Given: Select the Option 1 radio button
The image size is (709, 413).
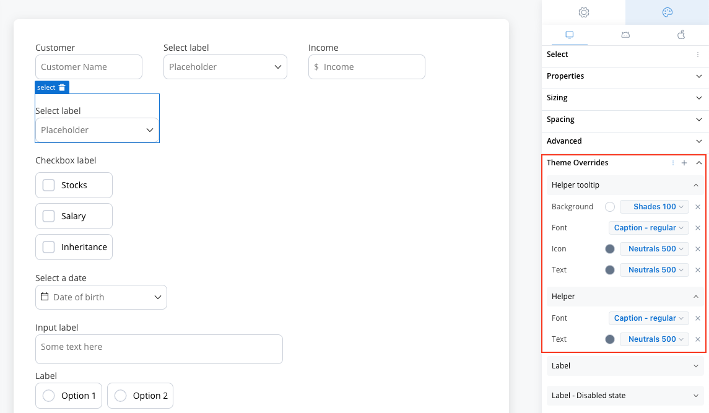Looking at the screenshot, I should pos(48,396).
